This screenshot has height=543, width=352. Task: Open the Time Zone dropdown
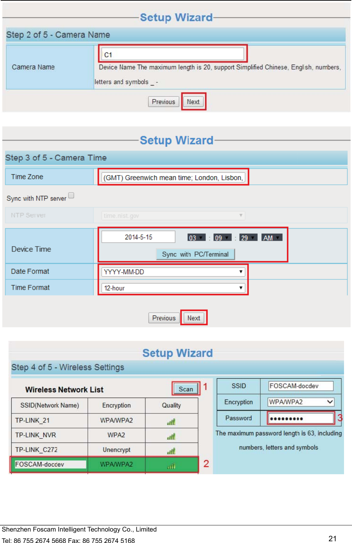pyautogui.click(x=173, y=177)
